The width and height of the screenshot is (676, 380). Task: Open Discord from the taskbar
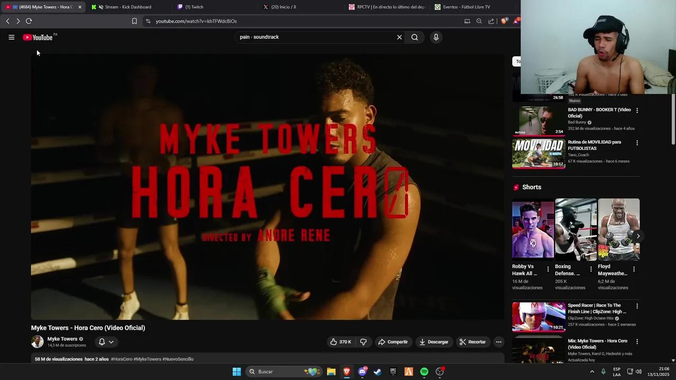362,372
